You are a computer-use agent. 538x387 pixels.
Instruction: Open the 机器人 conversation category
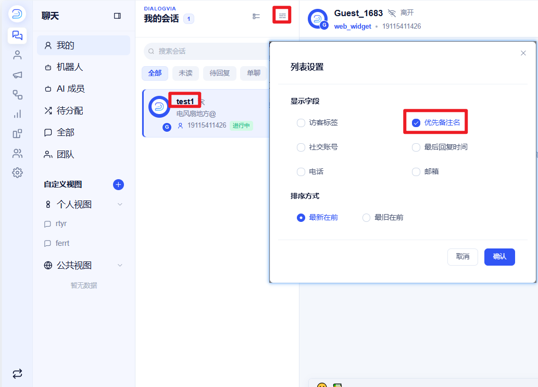pyautogui.click(x=83, y=67)
